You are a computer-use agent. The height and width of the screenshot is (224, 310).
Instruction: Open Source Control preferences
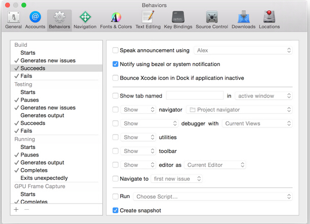[x=211, y=19]
